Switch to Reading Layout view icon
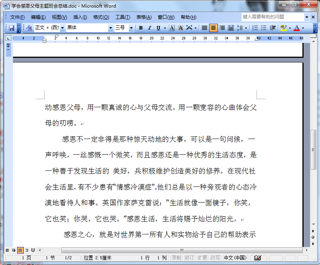Image resolution: width=320 pixels, height=265 pixels. click(33, 250)
